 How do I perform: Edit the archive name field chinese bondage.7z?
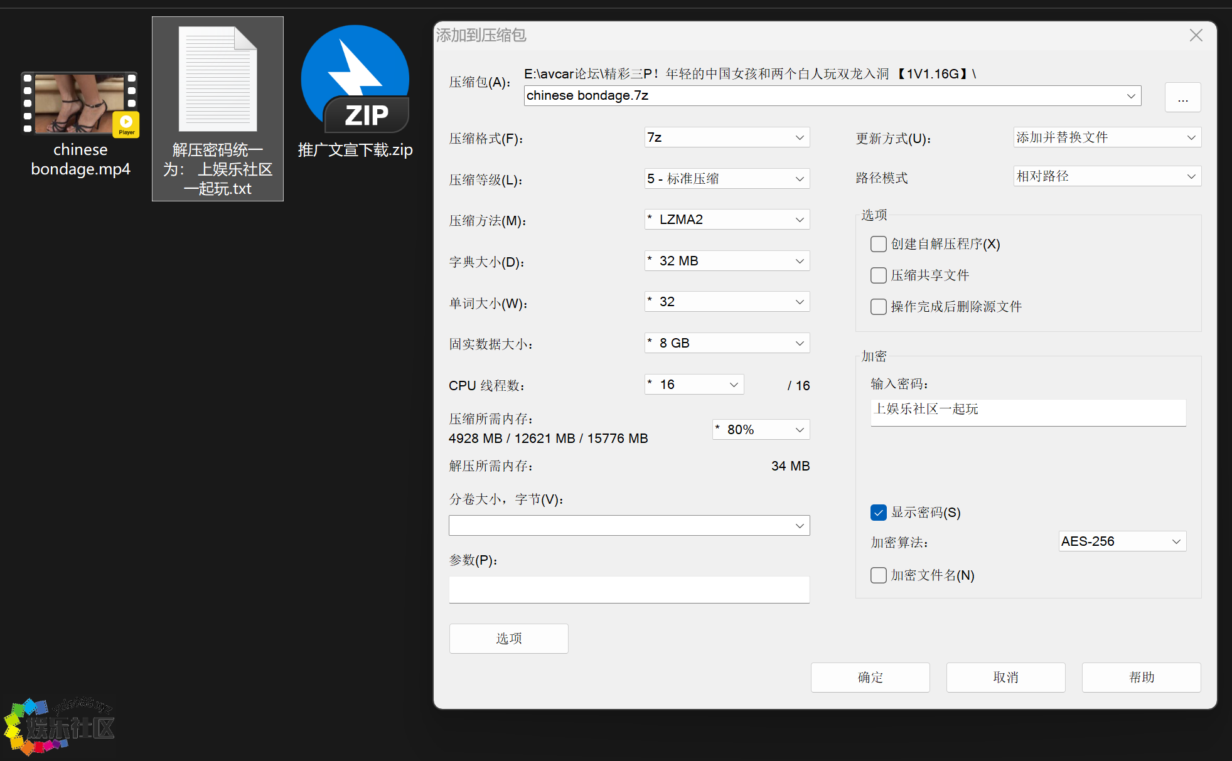[832, 95]
